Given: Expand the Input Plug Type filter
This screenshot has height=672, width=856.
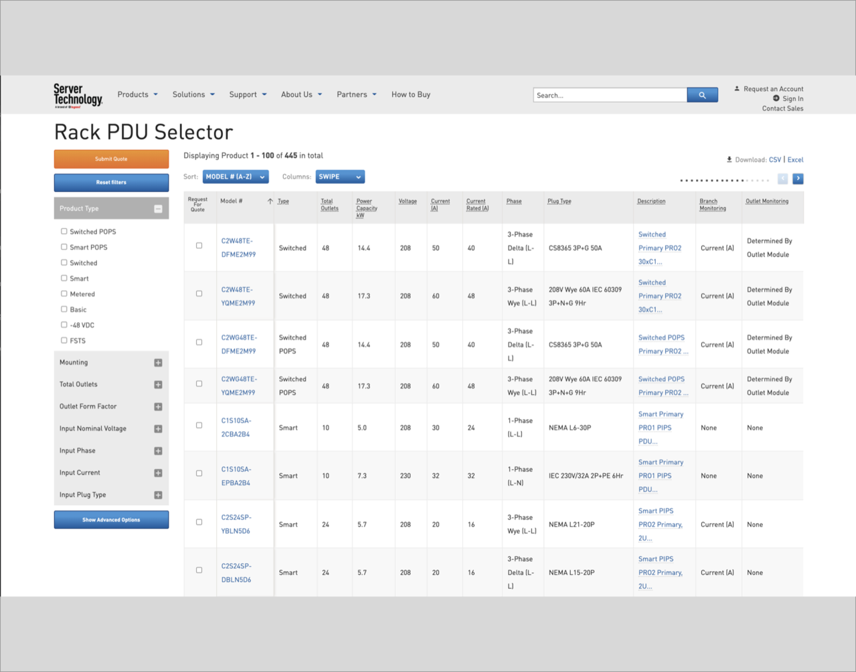Looking at the screenshot, I should coord(158,495).
